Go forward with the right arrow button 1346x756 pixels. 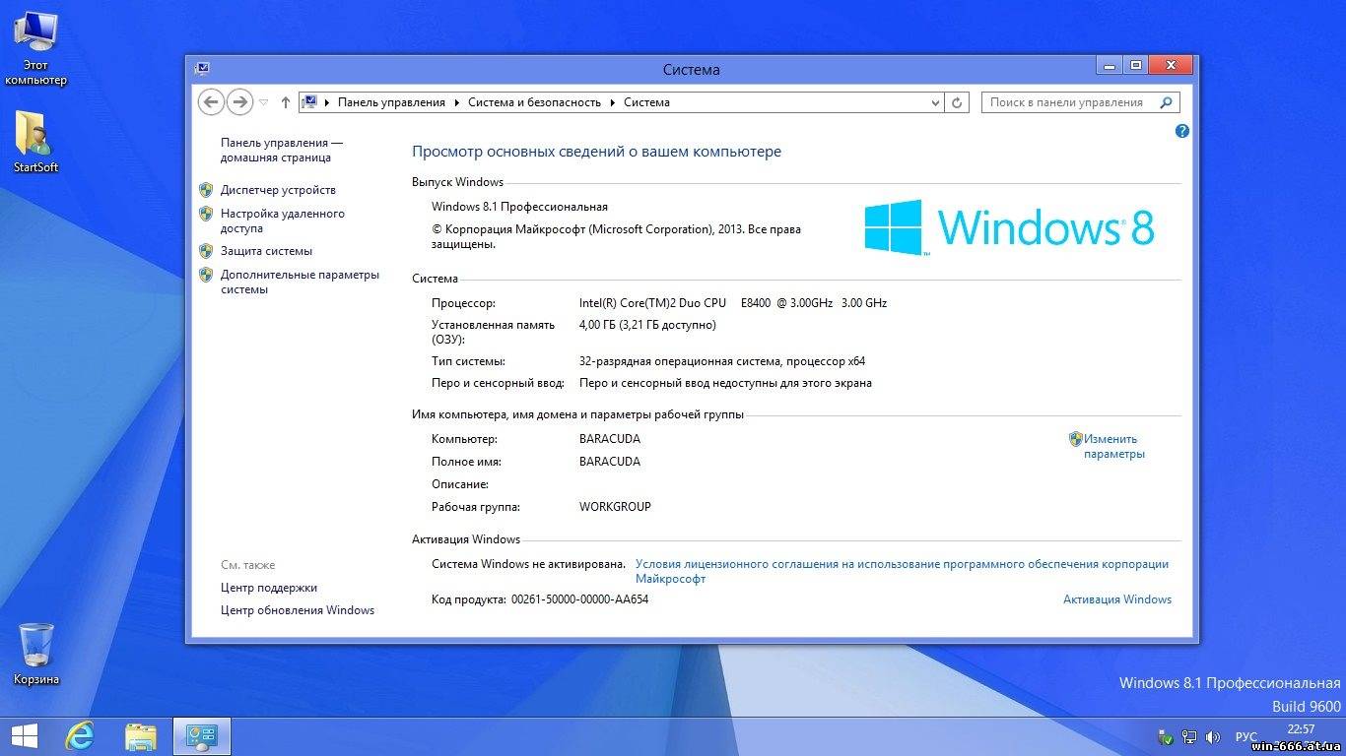tap(239, 101)
